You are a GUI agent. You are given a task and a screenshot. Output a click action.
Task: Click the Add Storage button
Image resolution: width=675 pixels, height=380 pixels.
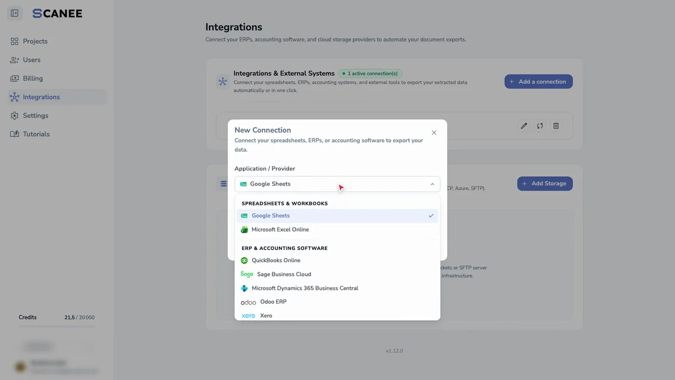click(x=545, y=183)
